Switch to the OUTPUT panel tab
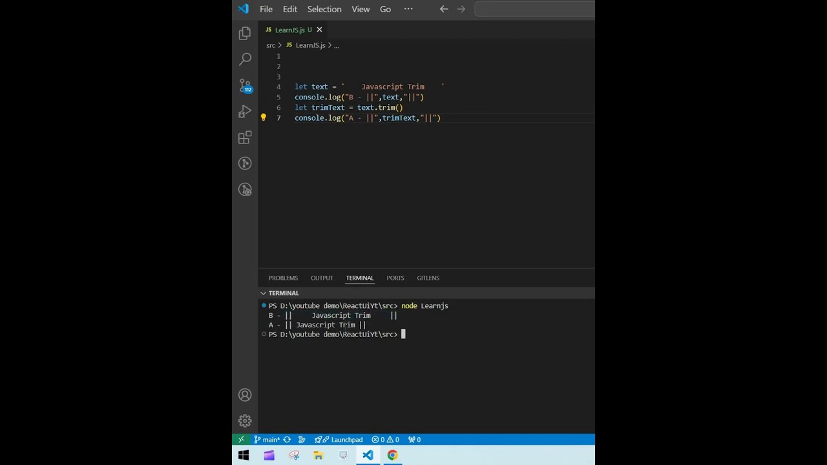Screen dimensions: 827x465 coord(322,278)
